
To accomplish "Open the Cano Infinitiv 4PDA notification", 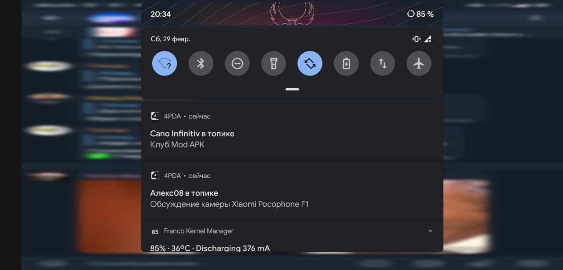I will click(x=292, y=132).
